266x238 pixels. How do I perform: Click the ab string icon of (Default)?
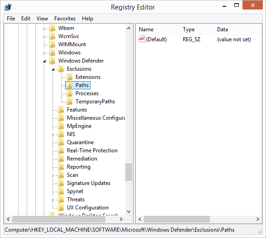[x=142, y=39]
